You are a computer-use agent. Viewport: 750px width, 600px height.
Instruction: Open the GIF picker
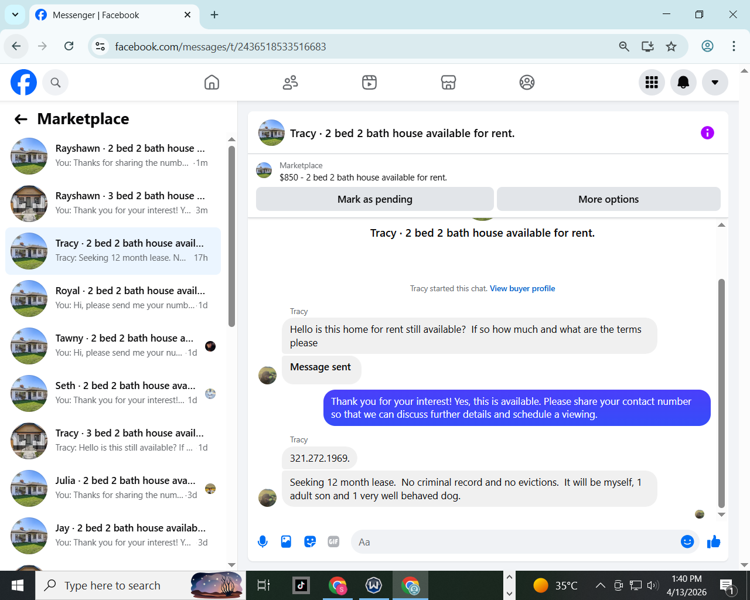(x=333, y=542)
